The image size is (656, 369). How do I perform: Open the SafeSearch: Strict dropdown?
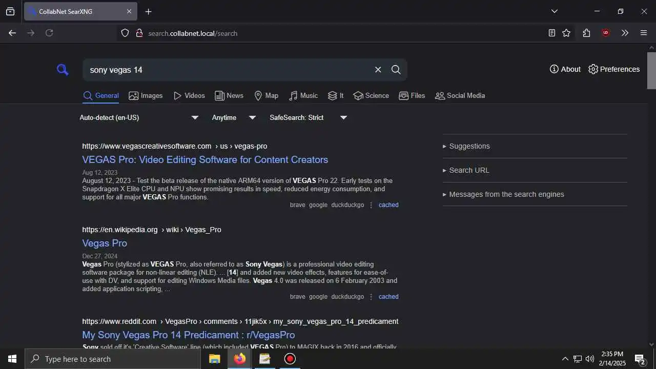coord(309,118)
